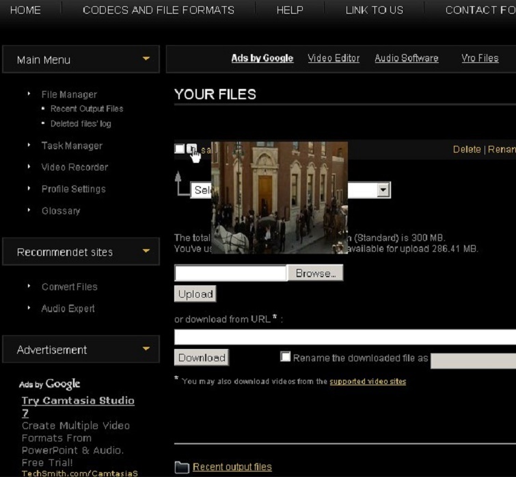Viewport: 516px width, 477px height.
Task: Collapse the Recommendet sites panel arrow
Action: click(x=146, y=251)
